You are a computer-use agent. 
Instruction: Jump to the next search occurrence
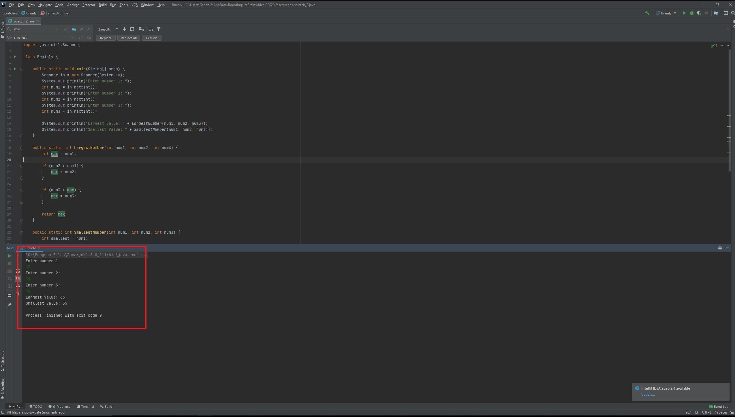[125, 29]
